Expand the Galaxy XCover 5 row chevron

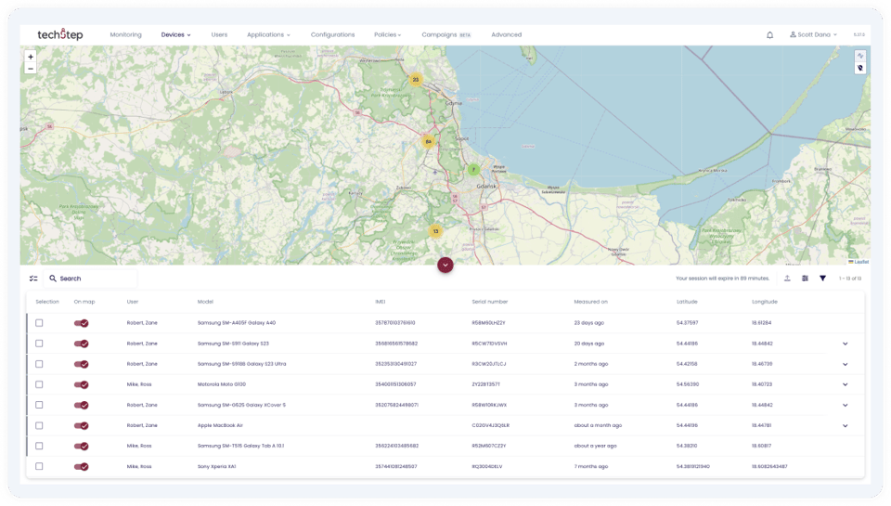(x=845, y=406)
